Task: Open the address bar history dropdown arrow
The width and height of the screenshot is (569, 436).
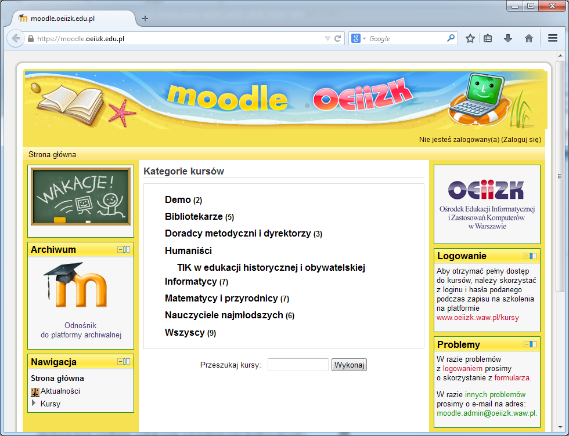Action: (x=327, y=38)
